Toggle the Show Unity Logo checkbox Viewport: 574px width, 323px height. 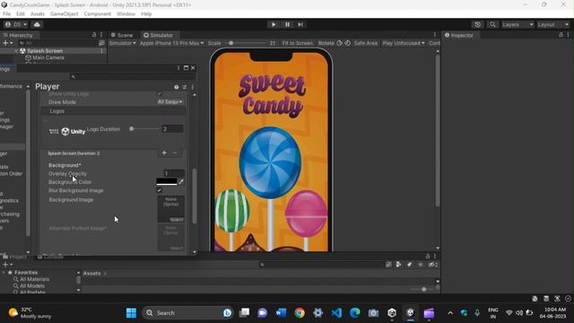coord(160,93)
